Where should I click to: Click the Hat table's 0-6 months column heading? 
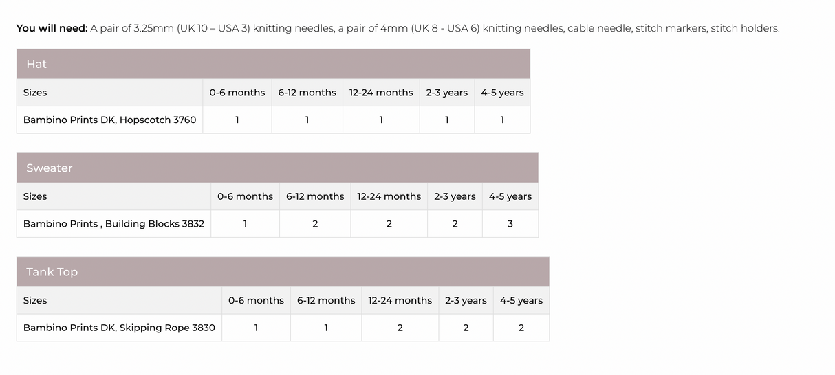pyautogui.click(x=237, y=93)
